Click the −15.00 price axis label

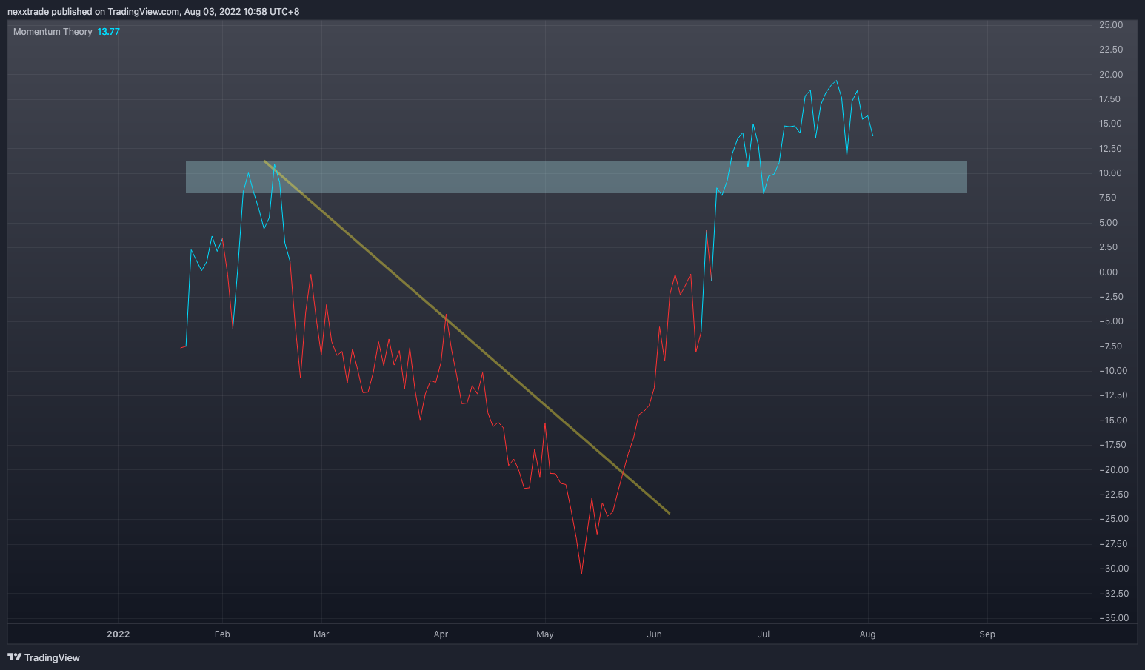coord(1113,421)
